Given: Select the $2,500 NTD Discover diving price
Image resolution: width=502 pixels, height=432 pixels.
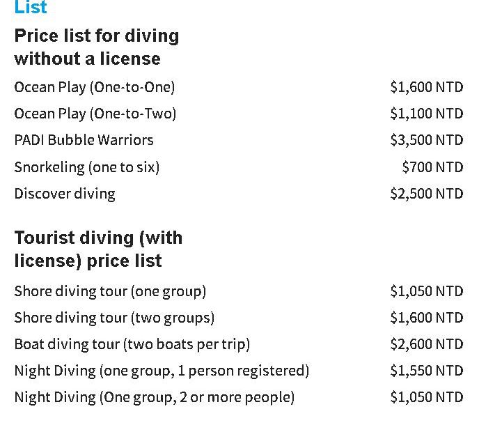Looking at the screenshot, I should (x=426, y=194).
